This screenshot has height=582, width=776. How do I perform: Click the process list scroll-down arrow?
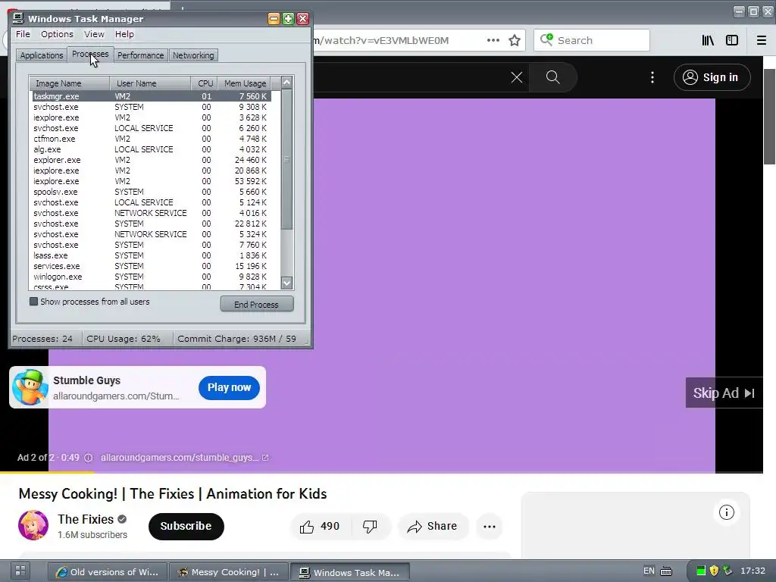[286, 283]
